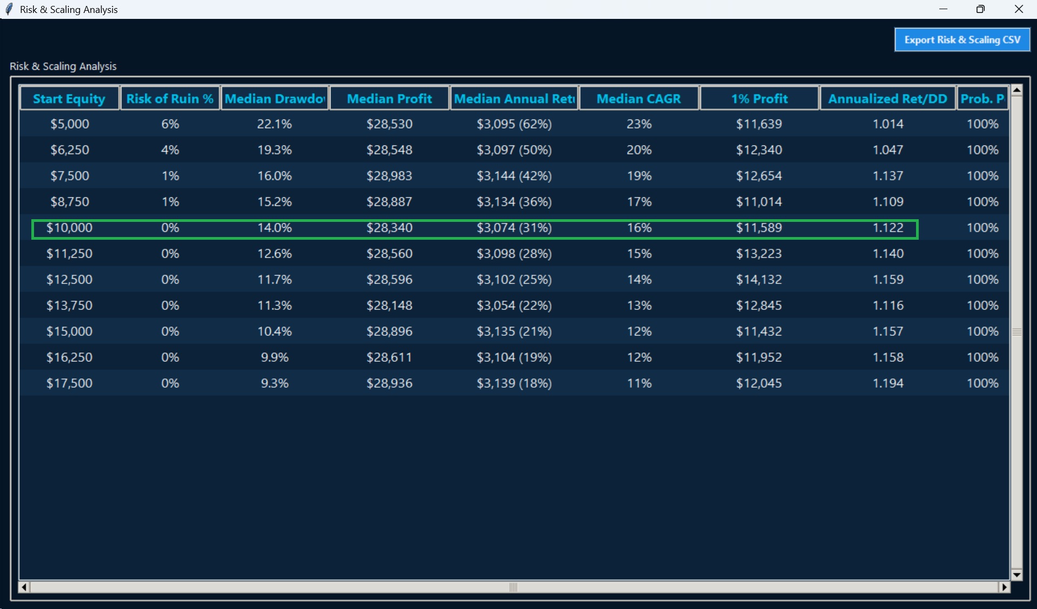Click the feather app icon in title bar
This screenshot has width=1037, height=609.
click(9, 9)
